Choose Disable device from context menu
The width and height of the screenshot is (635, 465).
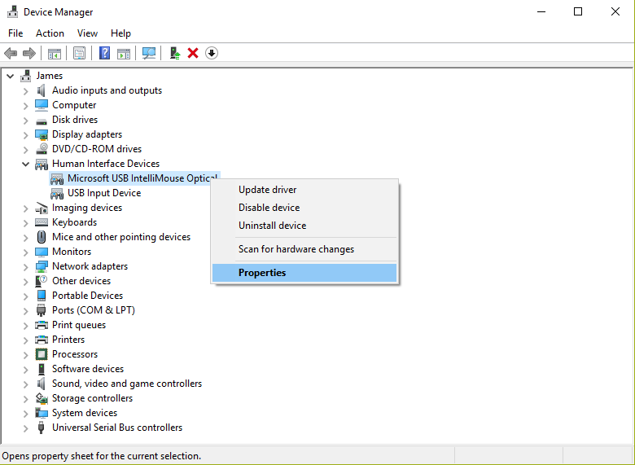coord(269,208)
